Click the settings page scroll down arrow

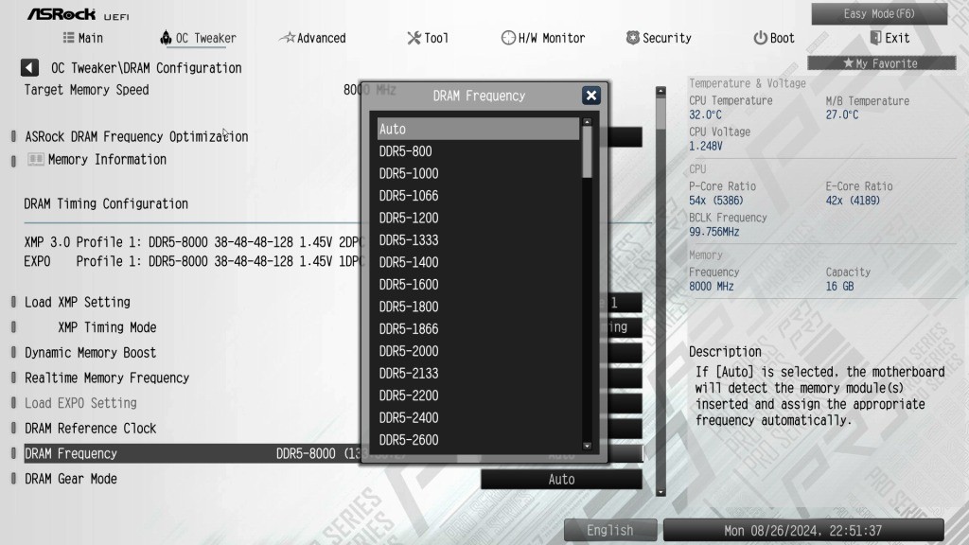tap(661, 492)
